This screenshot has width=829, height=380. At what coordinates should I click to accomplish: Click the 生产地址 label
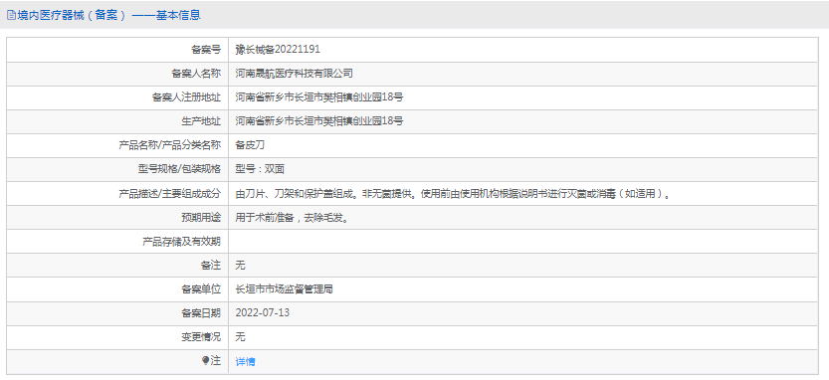(x=201, y=121)
